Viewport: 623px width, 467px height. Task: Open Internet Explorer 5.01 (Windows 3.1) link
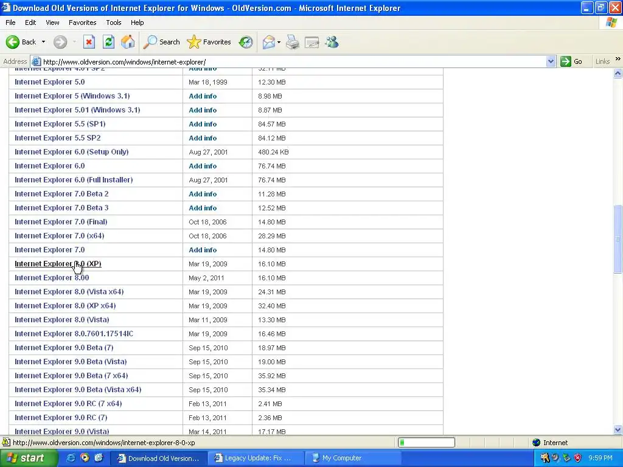tap(77, 109)
